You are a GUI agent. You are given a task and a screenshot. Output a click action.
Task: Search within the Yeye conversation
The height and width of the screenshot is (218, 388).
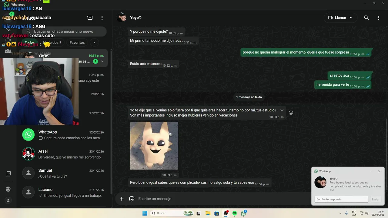point(366,18)
